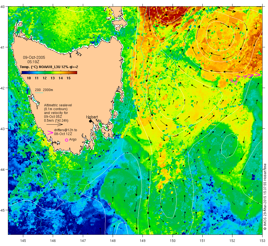Click longitude axis label 150
268x246 pixels.
(x=173, y=241)
